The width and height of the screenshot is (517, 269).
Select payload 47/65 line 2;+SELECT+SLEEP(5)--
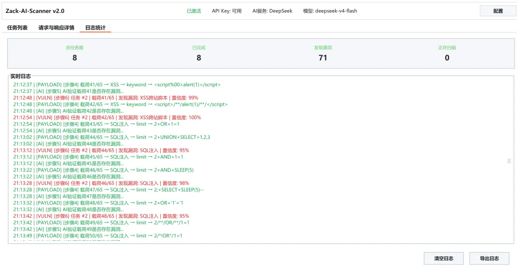[109, 190]
